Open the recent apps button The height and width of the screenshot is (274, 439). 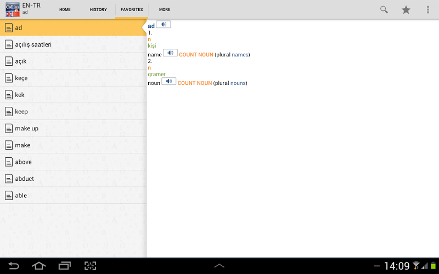[65, 266]
